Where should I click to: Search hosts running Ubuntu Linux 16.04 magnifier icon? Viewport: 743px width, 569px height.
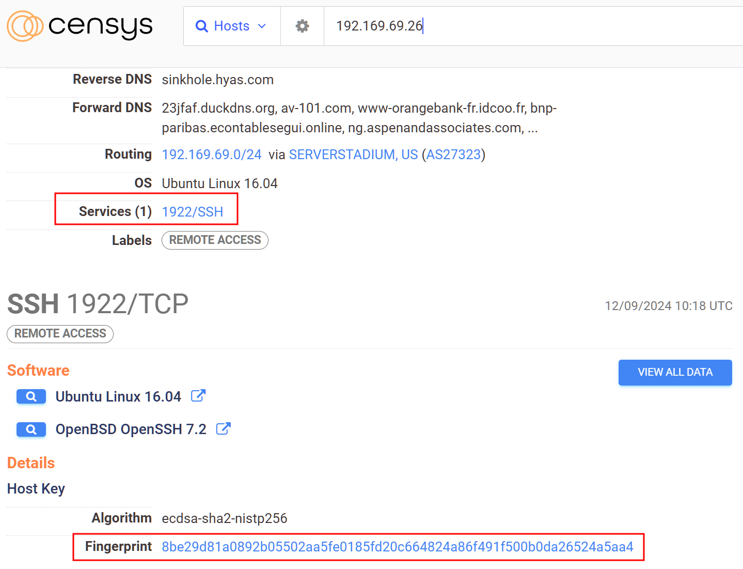pyautogui.click(x=31, y=396)
